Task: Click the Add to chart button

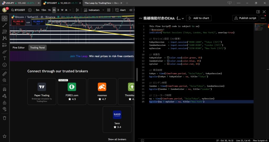Action: point(199,18)
